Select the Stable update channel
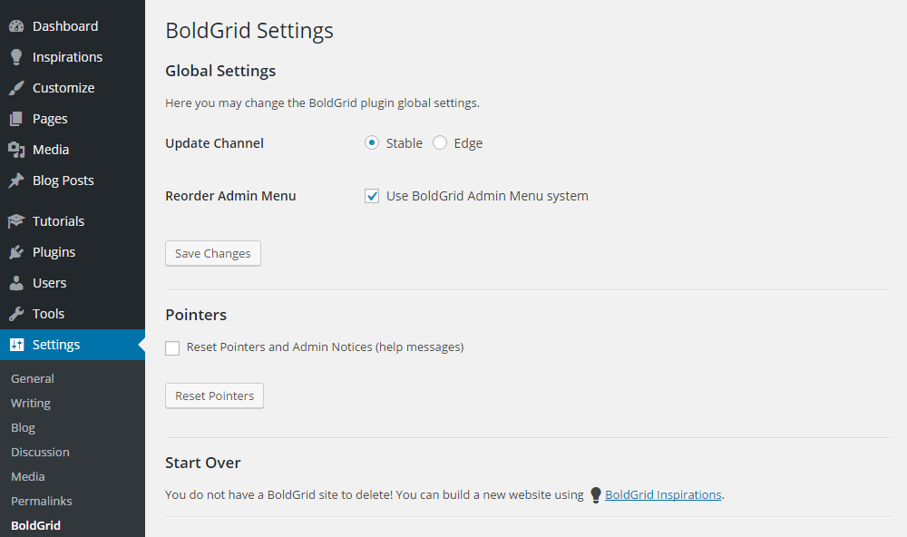Screen dimensions: 907x537 [x=372, y=143]
